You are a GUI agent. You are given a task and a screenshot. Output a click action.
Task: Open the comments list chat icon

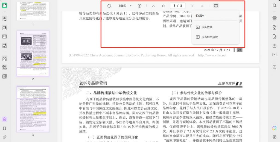pyautogui.click(x=275, y=137)
